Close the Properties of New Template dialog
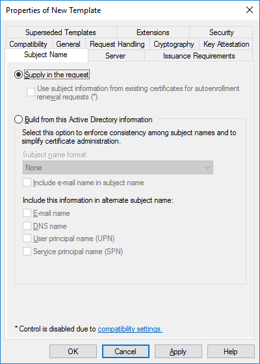Viewport: 260px width, 364px height. click(250, 10)
